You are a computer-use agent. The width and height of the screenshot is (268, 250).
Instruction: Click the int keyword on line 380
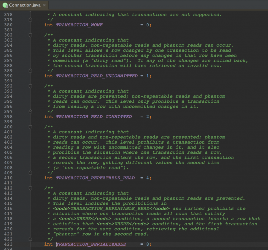48,25
